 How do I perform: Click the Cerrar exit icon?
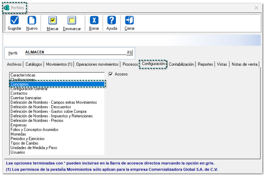pyautogui.click(x=129, y=21)
